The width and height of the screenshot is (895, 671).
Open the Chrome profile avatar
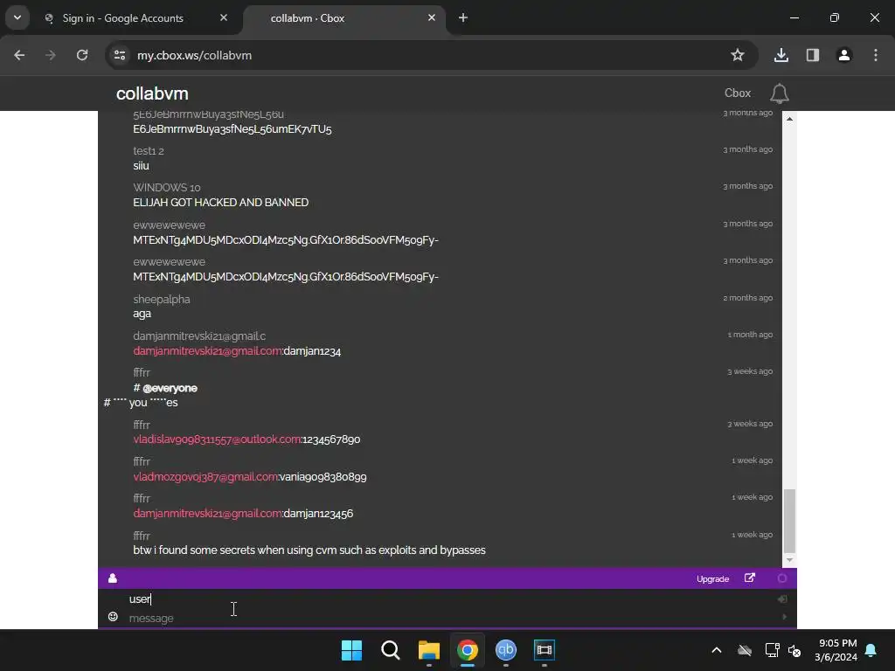pyautogui.click(x=843, y=55)
